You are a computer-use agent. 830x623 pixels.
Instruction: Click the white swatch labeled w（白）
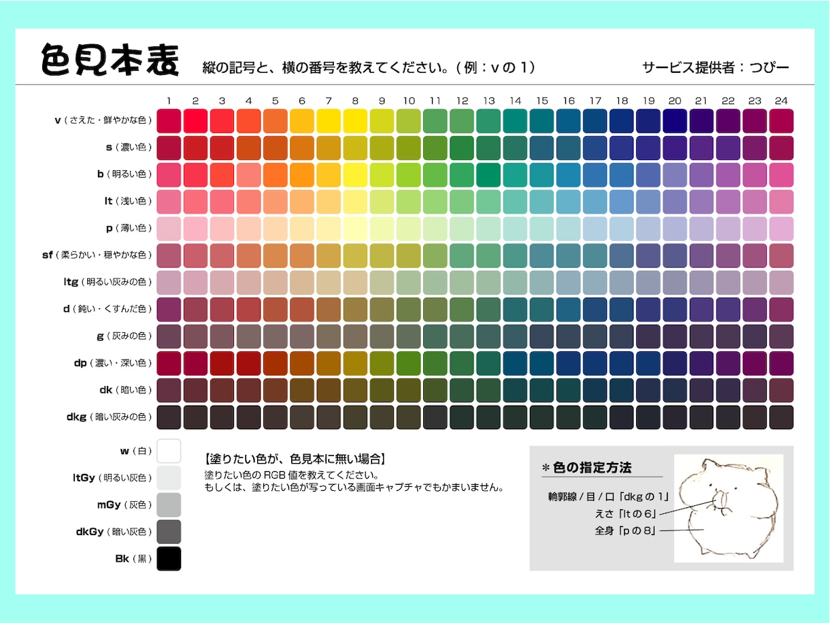coord(169,451)
